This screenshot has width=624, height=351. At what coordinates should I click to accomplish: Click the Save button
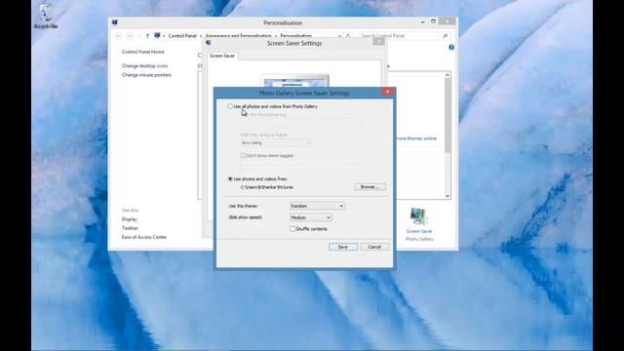tap(343, 247)
